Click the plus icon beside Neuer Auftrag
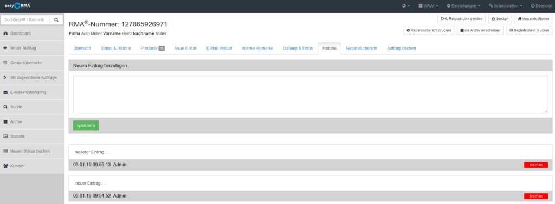Image resolution: width=555 pixels, height=204 pixels. point(5,48)
